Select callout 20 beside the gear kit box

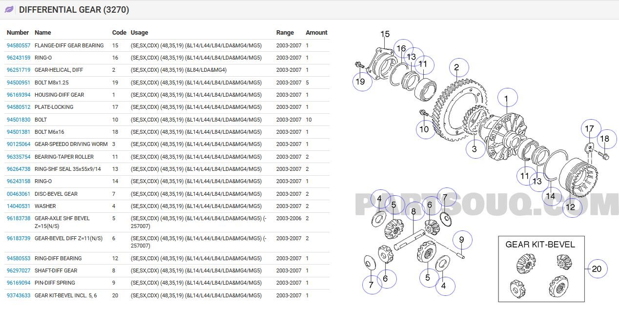tap(597, 269)
